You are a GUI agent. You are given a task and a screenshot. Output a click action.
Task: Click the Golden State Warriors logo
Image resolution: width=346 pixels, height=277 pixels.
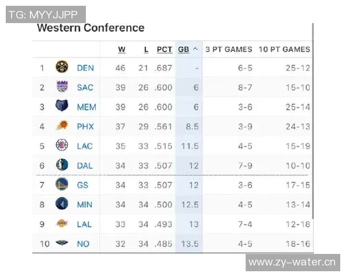pos(62,185)
